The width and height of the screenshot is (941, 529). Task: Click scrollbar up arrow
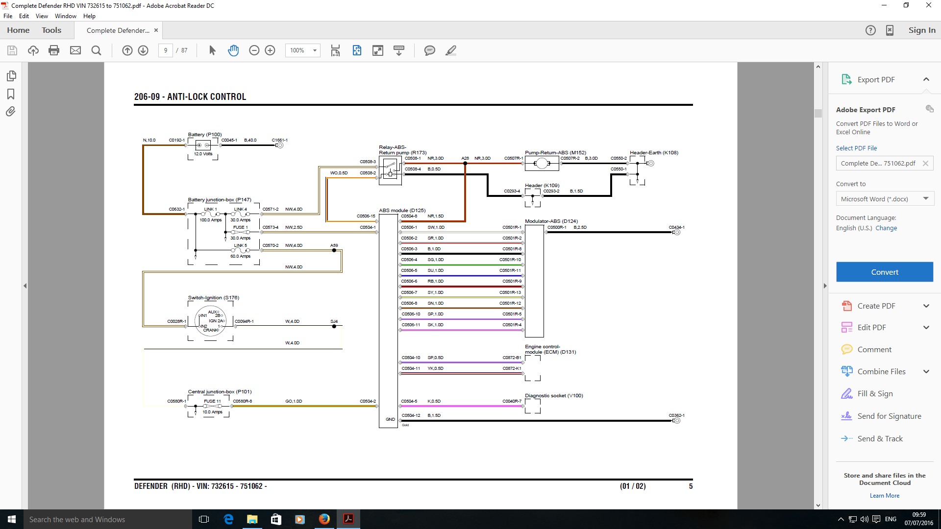coord(818,67)
